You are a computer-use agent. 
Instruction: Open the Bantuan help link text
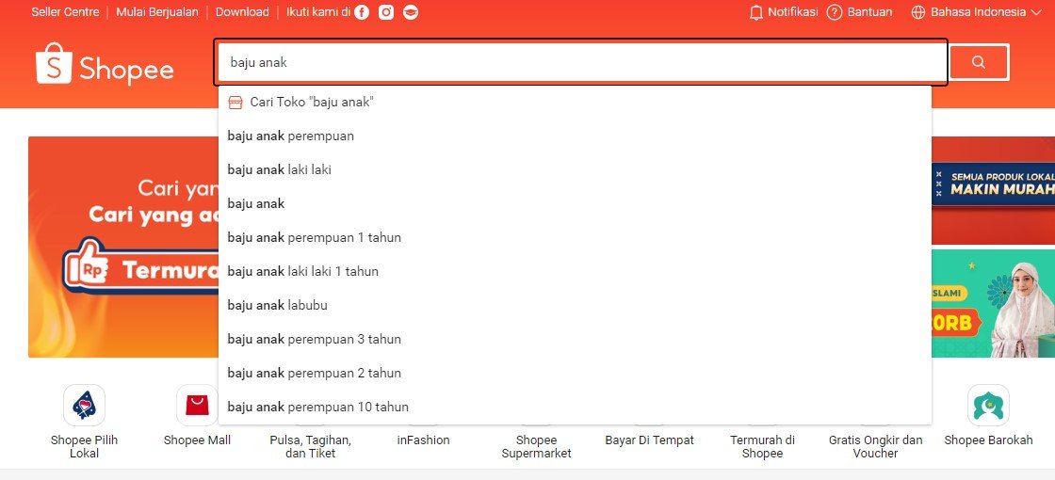(x=870, y=12)
